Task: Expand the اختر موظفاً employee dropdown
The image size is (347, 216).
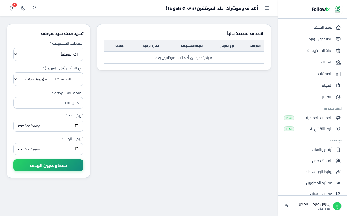Action: (x=48, y=54)
